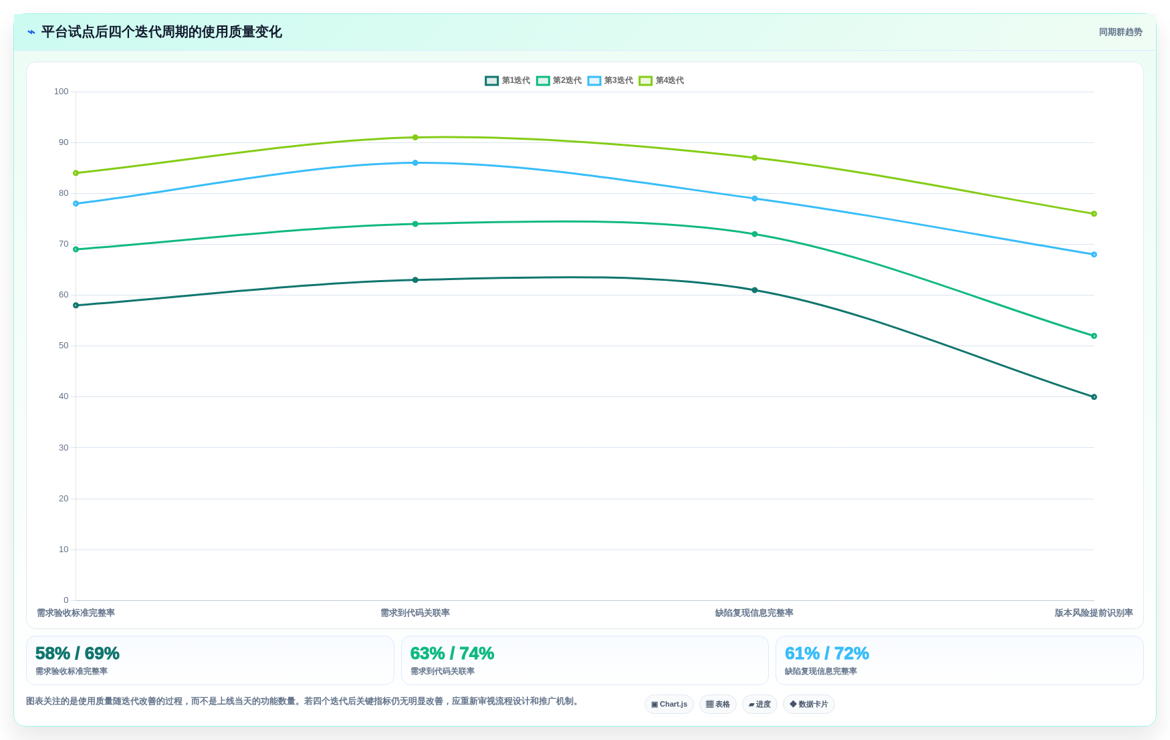This screenshot has height=740, width=1170.
Task: Click the 进度 tag chip
Action: [759, 705]
